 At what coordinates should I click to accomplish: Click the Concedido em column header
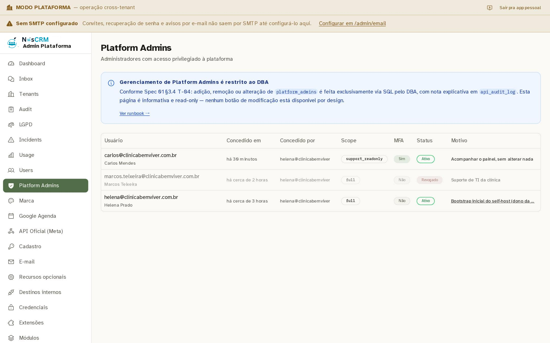pyautogui.click(x=244, y=141)
